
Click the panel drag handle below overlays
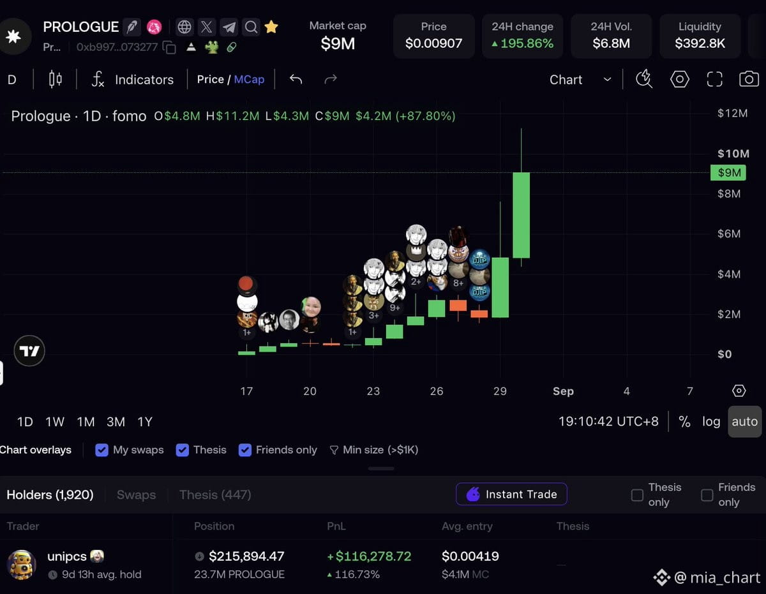coord(381,468)
